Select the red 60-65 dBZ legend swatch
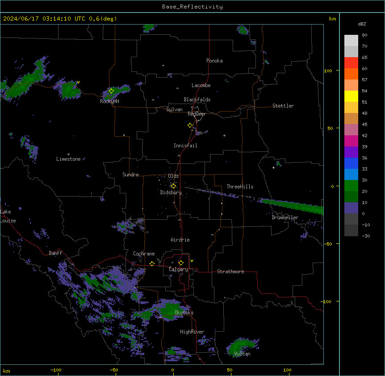Viewport: 385px width, 376px height. [x=351, y=63]
